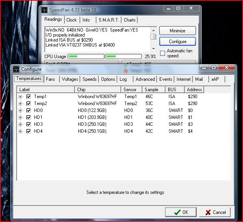Open SpeedFan Clock tab
243x222 pixels.
pyautogui.click(x=72, y=20)
